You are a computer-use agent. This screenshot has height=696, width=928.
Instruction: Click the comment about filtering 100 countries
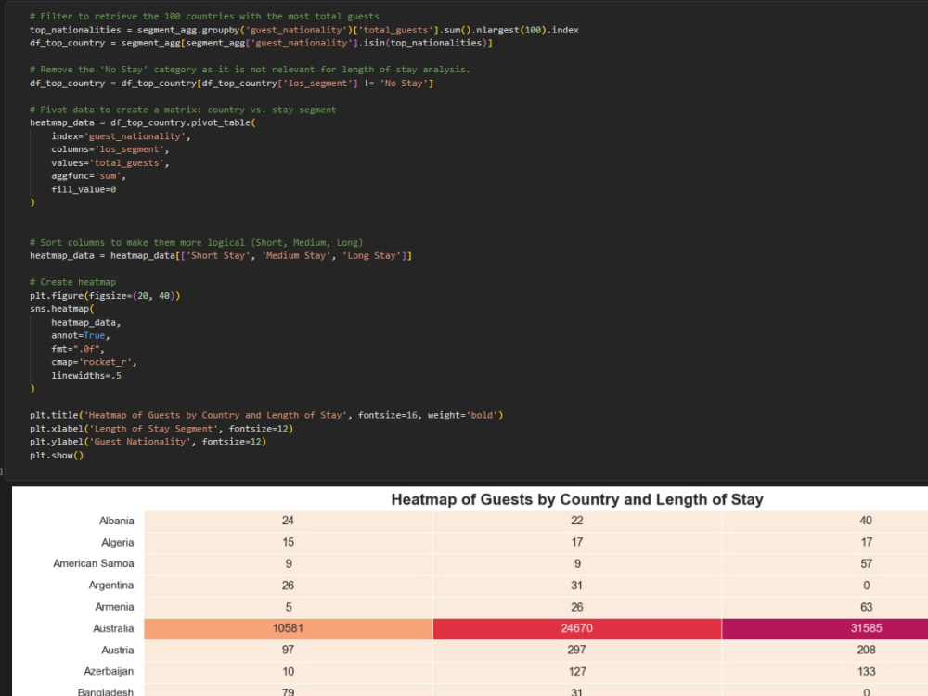(204, 17)
